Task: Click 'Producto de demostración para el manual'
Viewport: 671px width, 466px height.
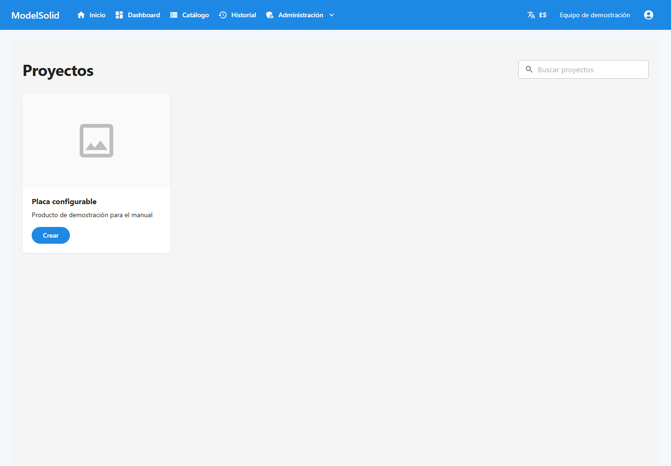Action: tap(92, 215)
